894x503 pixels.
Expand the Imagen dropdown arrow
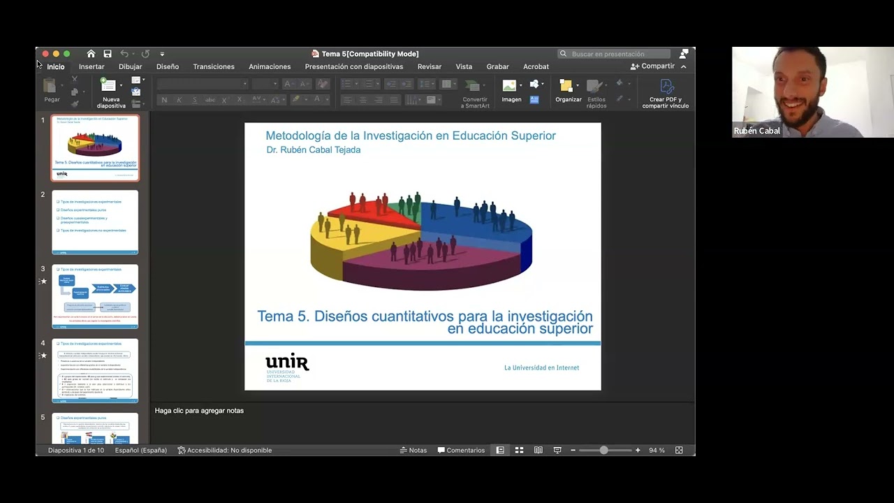pyautogui.click(x=520, y=86)
